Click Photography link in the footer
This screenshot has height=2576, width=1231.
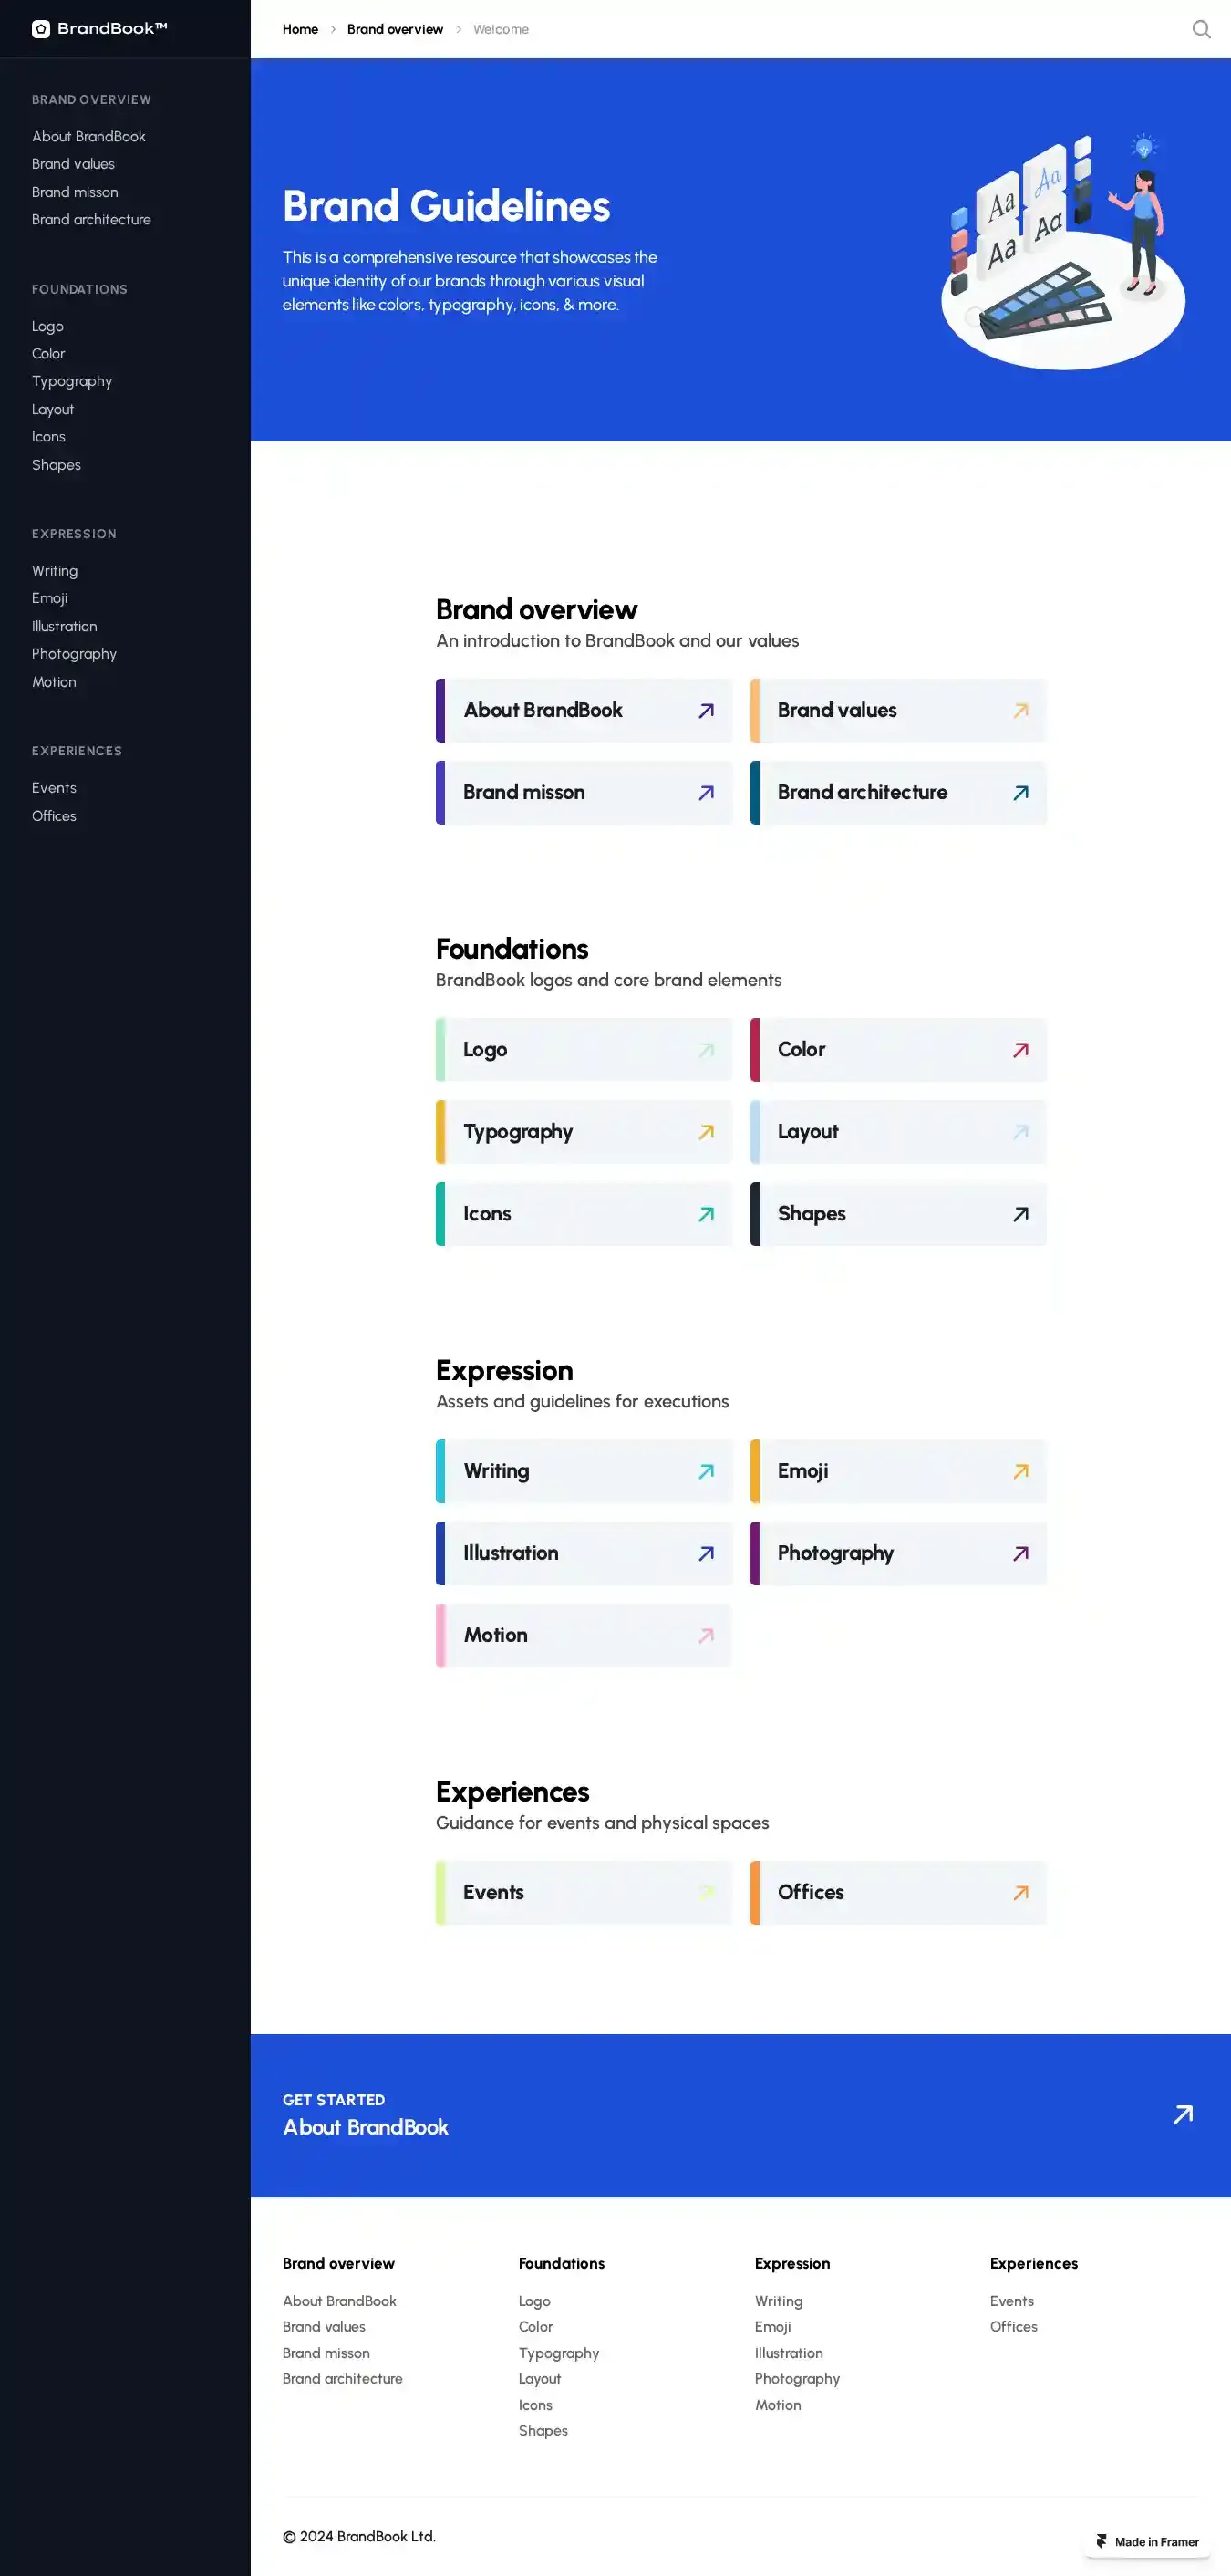tap(797, 2379)
